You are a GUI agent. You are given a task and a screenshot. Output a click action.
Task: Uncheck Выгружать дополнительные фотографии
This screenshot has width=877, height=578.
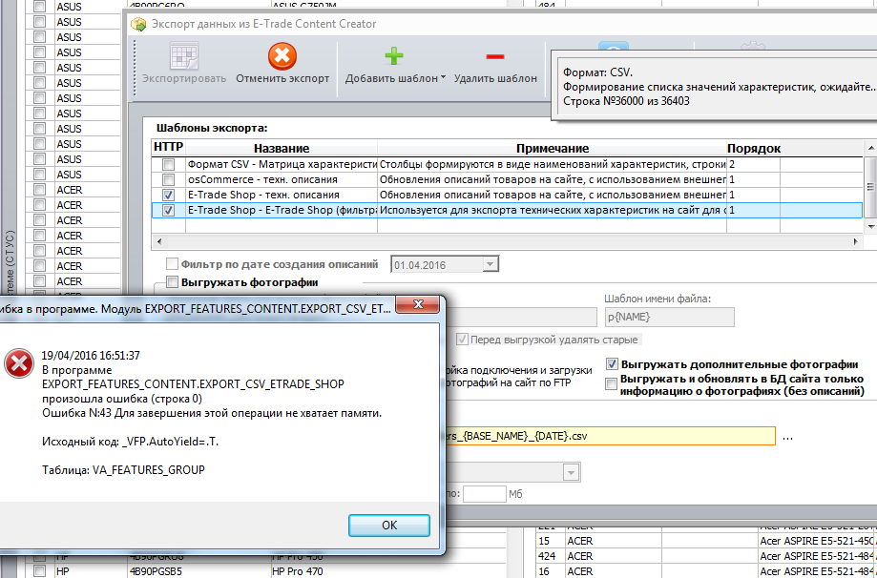pyautogui.click(x=612, y=364)
